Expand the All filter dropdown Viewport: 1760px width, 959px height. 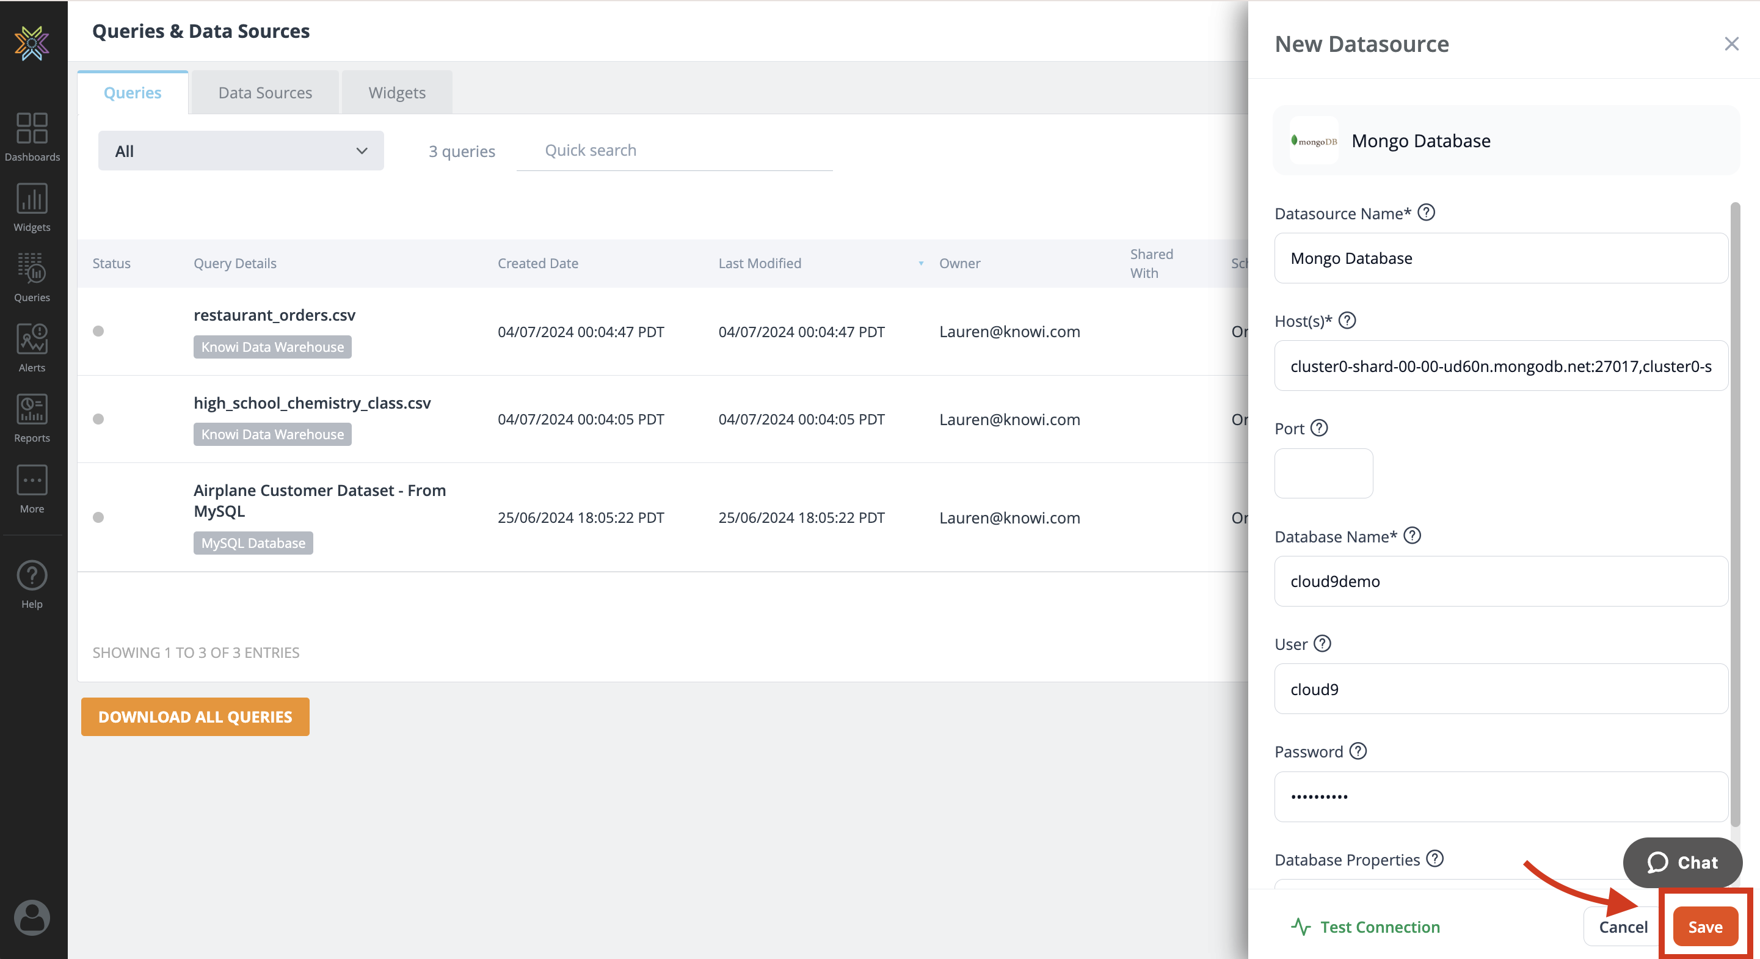(x=241, y=151)
